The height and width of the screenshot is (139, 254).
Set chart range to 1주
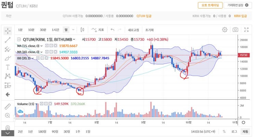tap(78, 131)
